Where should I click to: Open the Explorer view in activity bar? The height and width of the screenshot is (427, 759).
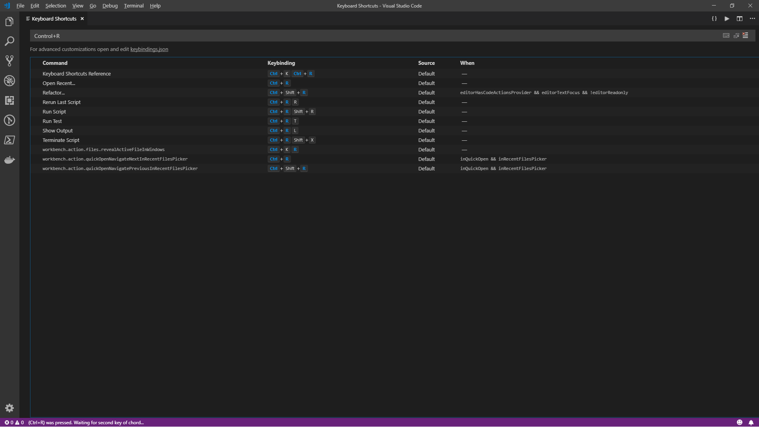pos(9,22)
